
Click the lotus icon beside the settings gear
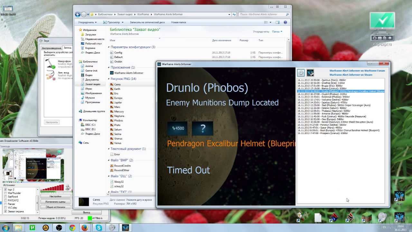tap(310, 73)
